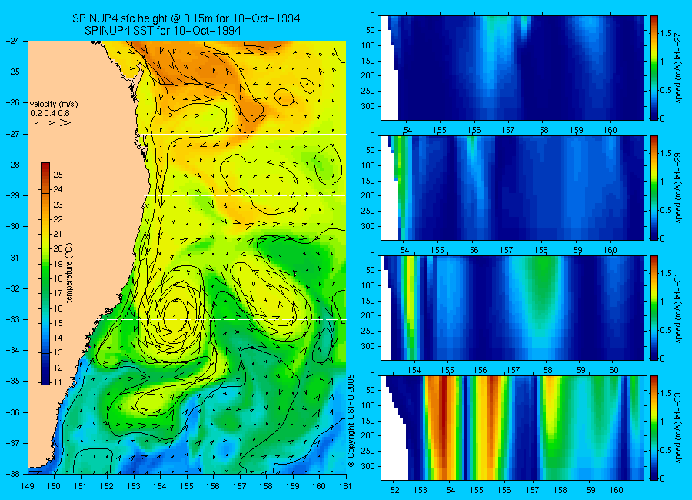The height and width of the screenshot is (500, 692).
Task: Click the subtitle 'SPINUP4 SST for 10-Oct-1994'
Action: [x=163, y=31]
